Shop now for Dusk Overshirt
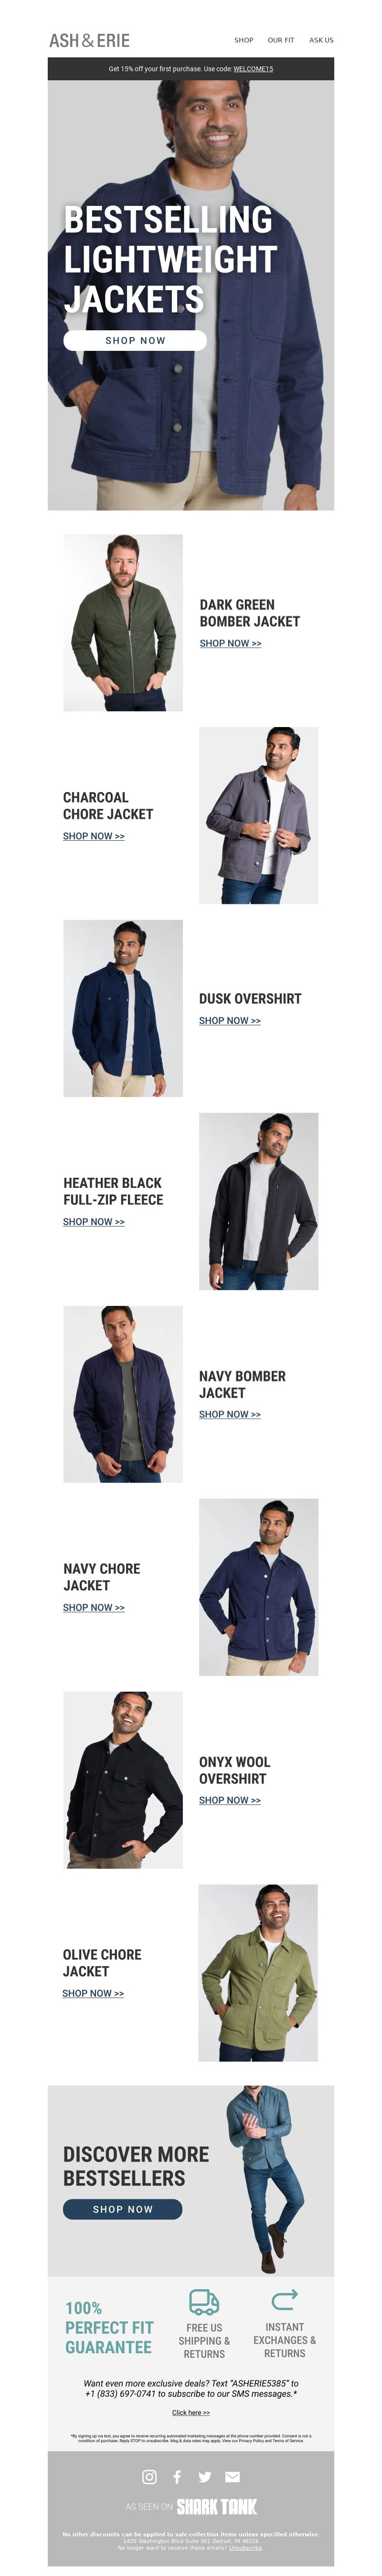 pyautogui.click(x=230, y=1020)
